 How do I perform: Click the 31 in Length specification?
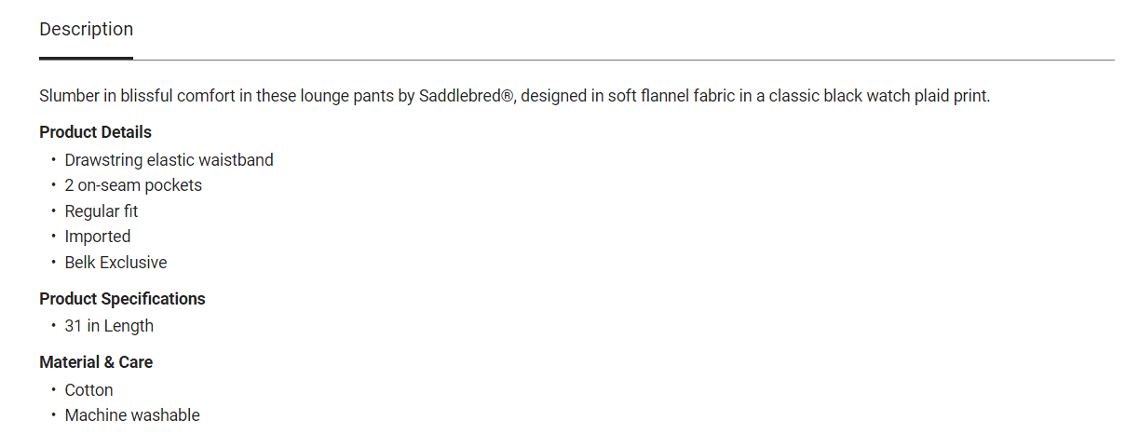point(109,326)
